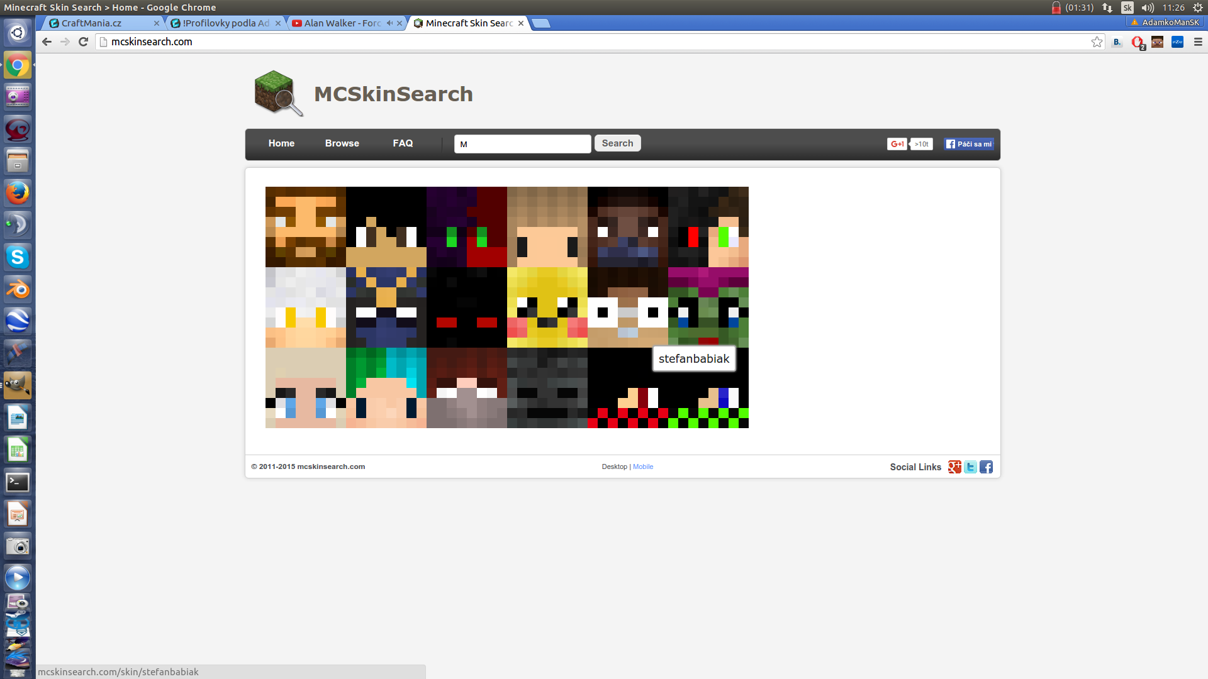The width and height of the screenshot is (1208, 679).
Task: Close the CraftMania.cz tab
Action: 157,23
